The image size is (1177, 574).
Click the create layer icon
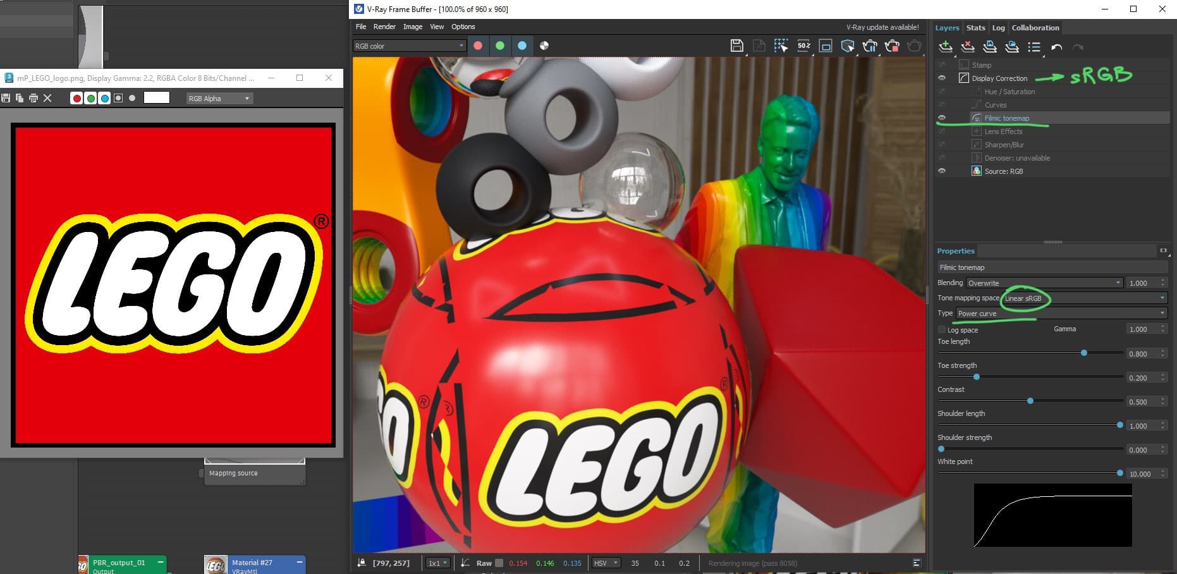click(946, 47)
